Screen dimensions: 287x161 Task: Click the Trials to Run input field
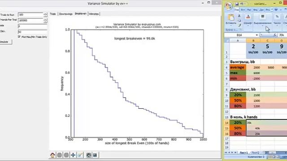click(30, 15)
